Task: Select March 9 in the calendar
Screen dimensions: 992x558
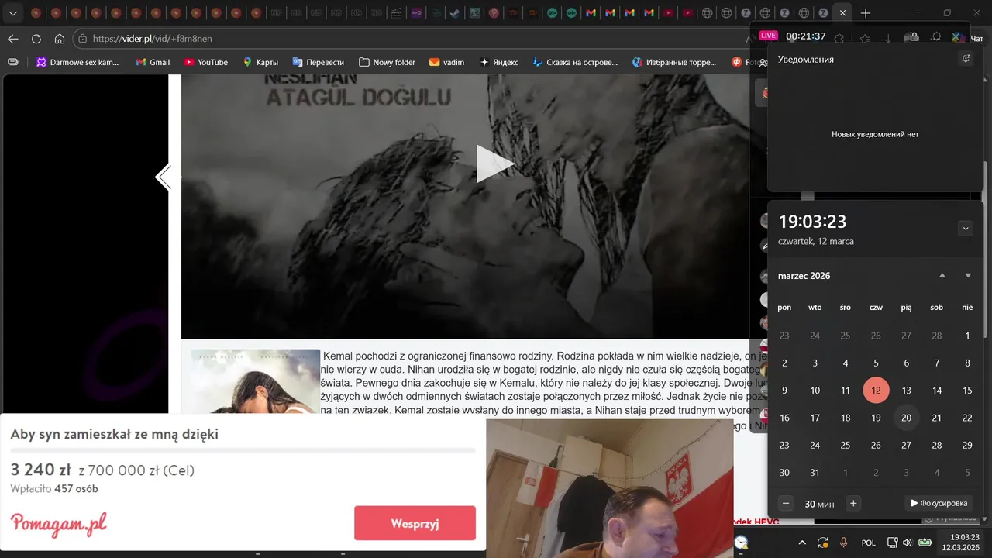Action: point(784,391)
